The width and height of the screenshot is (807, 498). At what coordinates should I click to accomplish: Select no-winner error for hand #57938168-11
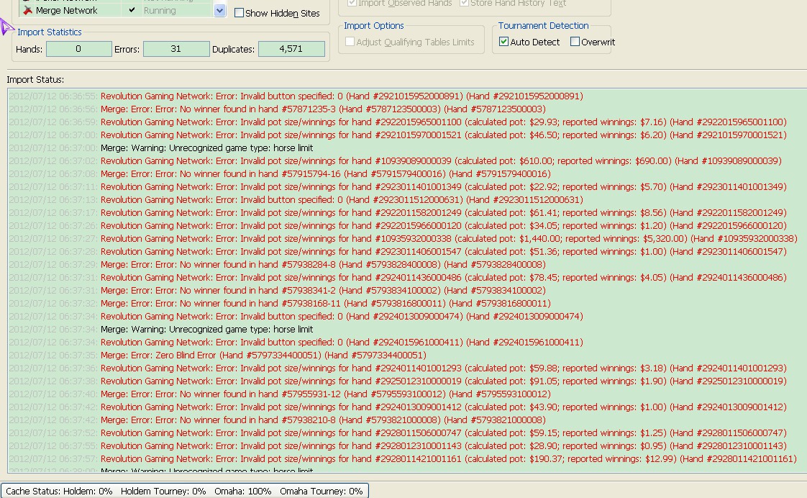pyautogui.click(x=280, y=303)
